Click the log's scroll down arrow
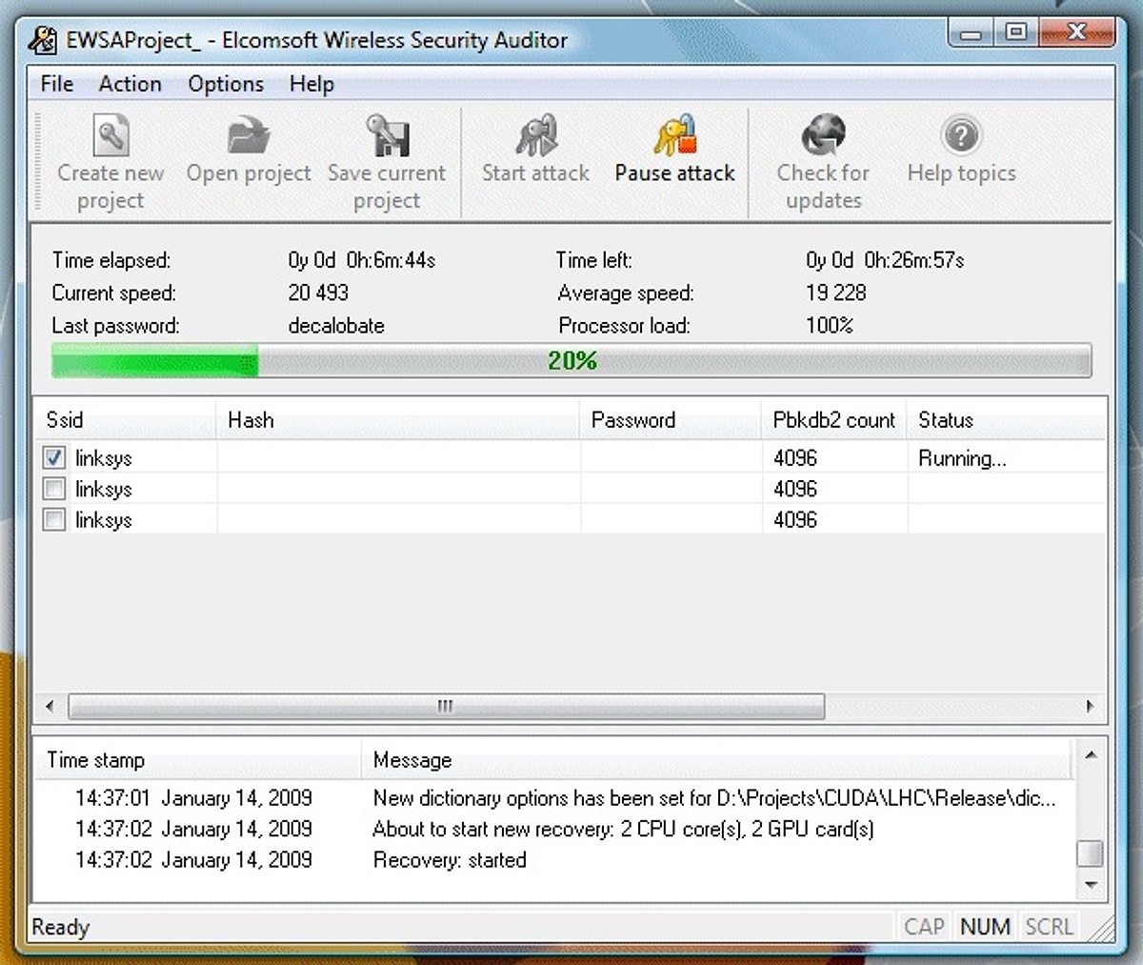This screenshot has width=1143, height=965. pos(1091,885)
